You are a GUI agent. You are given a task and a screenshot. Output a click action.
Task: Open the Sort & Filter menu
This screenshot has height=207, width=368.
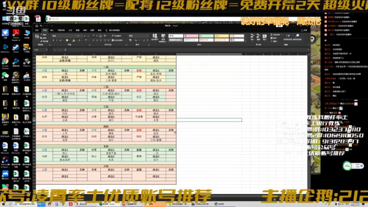[x=288, y=37]
